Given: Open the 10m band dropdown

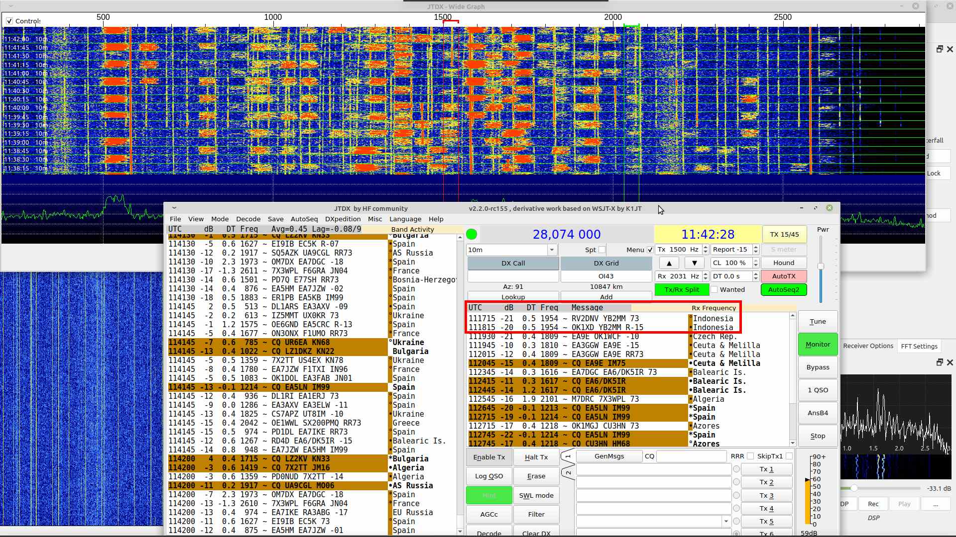Looking at the screenshot, I should (x=551, y=250).
